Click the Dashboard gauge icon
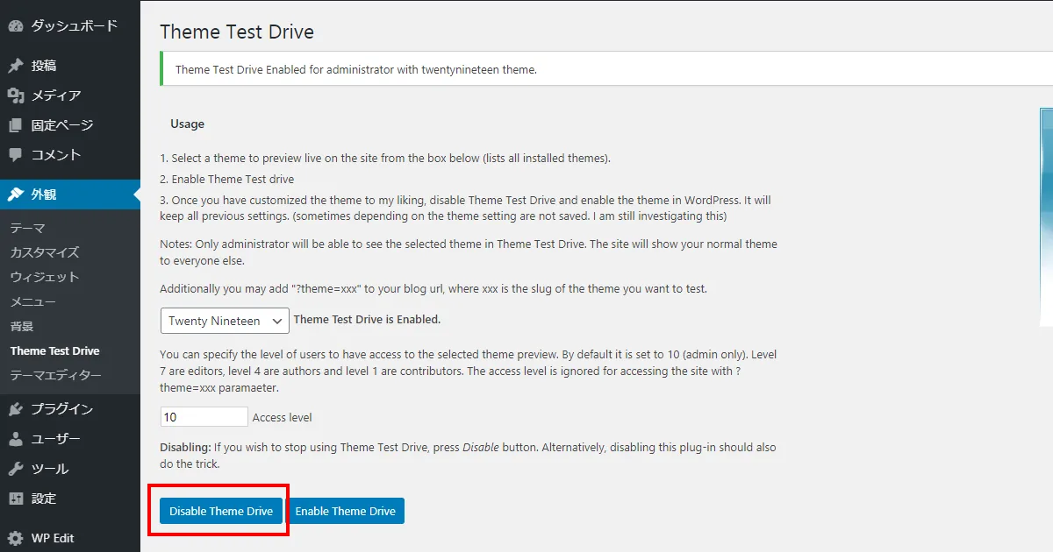1053x552 pixels. [x=16, y=26]
